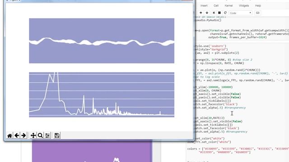Image resolution: width=289 pixels, height=162 pixels.
Task: Click code line 'set_xlim(20,RATE/2)'
Action: pyautogui.click(x=210, y=118)
